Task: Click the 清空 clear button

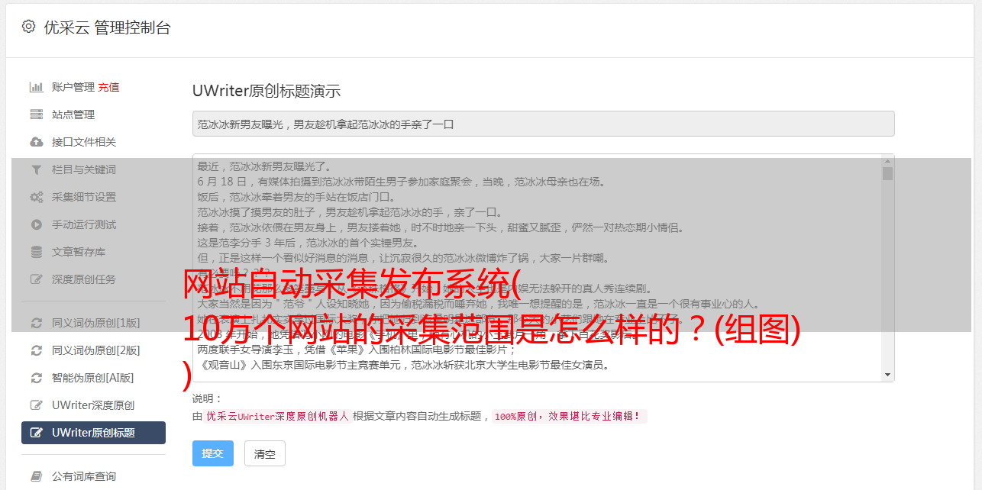Action: pos(265,453)
